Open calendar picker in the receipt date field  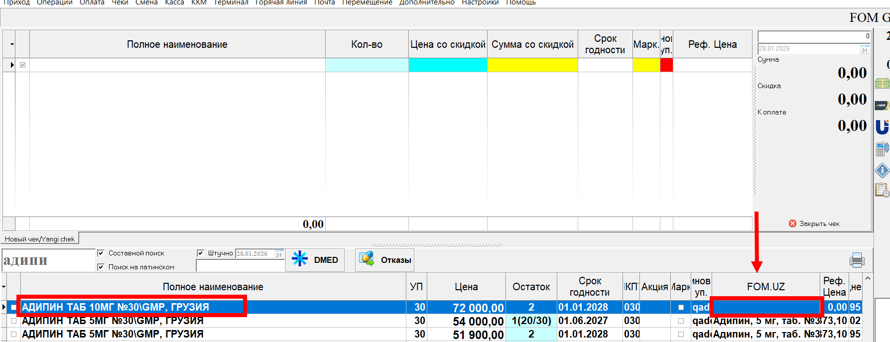pyautogui.click(x=865, y=49)
